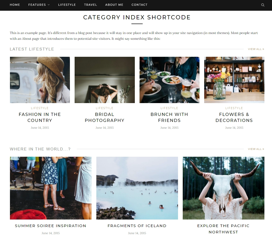The height and width of the screenshot is (236, 272).
Task: Click View All for Where in the World
Action: [256, 149]
